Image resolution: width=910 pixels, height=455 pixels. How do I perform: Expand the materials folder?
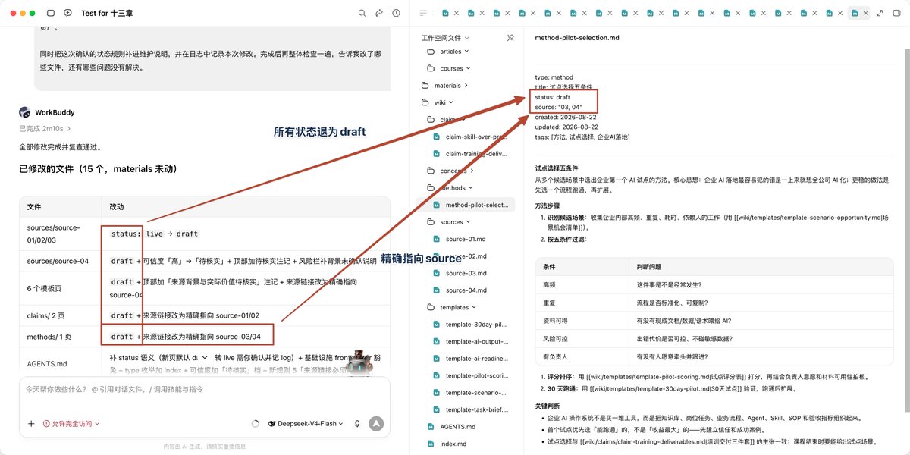pyautogui.click(x=444, y=86)
